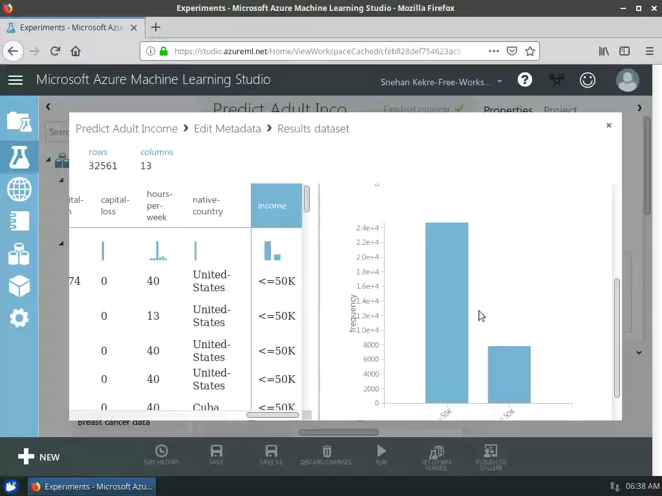Switch to the Properties tab
The height and width of the screenshot is (496, 662).
tap(508, 110)
